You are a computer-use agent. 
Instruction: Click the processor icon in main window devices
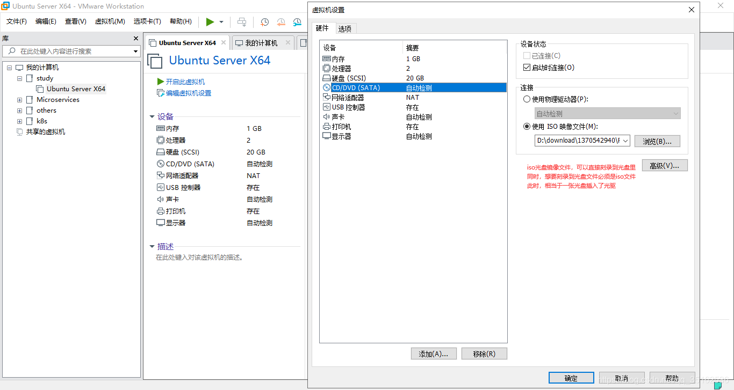(160, 140)
